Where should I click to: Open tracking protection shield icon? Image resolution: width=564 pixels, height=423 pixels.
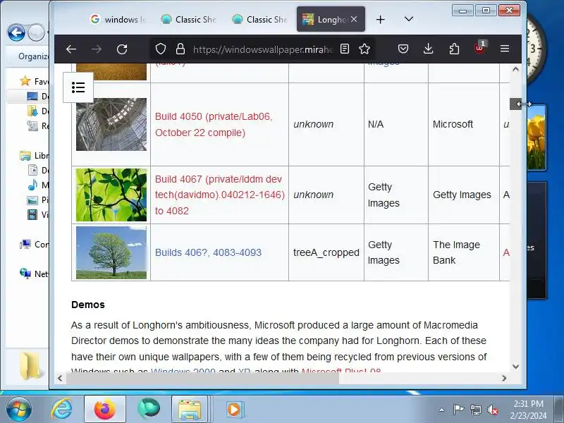point(161,49)
